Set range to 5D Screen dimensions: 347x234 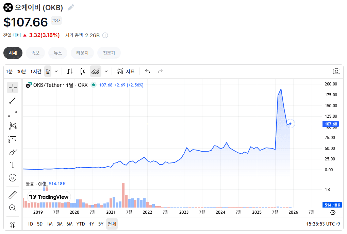(40, 224)
